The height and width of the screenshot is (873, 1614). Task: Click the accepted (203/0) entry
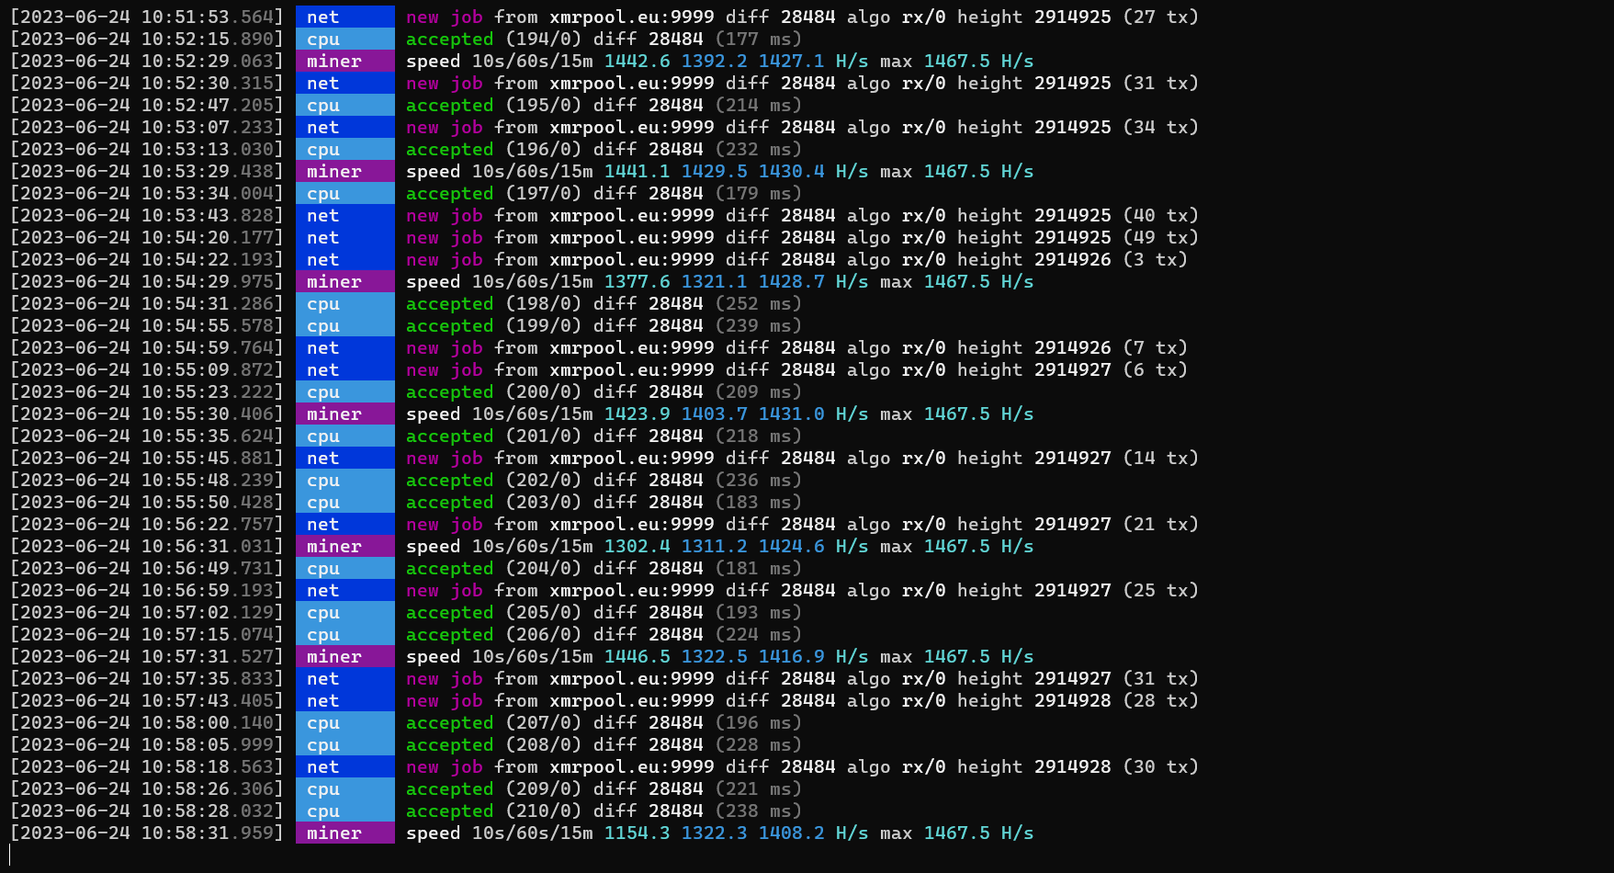tap(604, 502)
